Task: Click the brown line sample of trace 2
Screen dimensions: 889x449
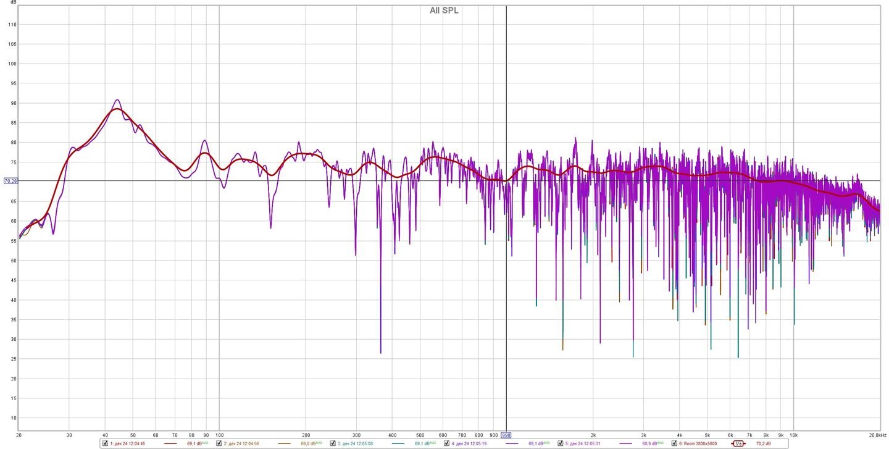Action: point(285,443)
